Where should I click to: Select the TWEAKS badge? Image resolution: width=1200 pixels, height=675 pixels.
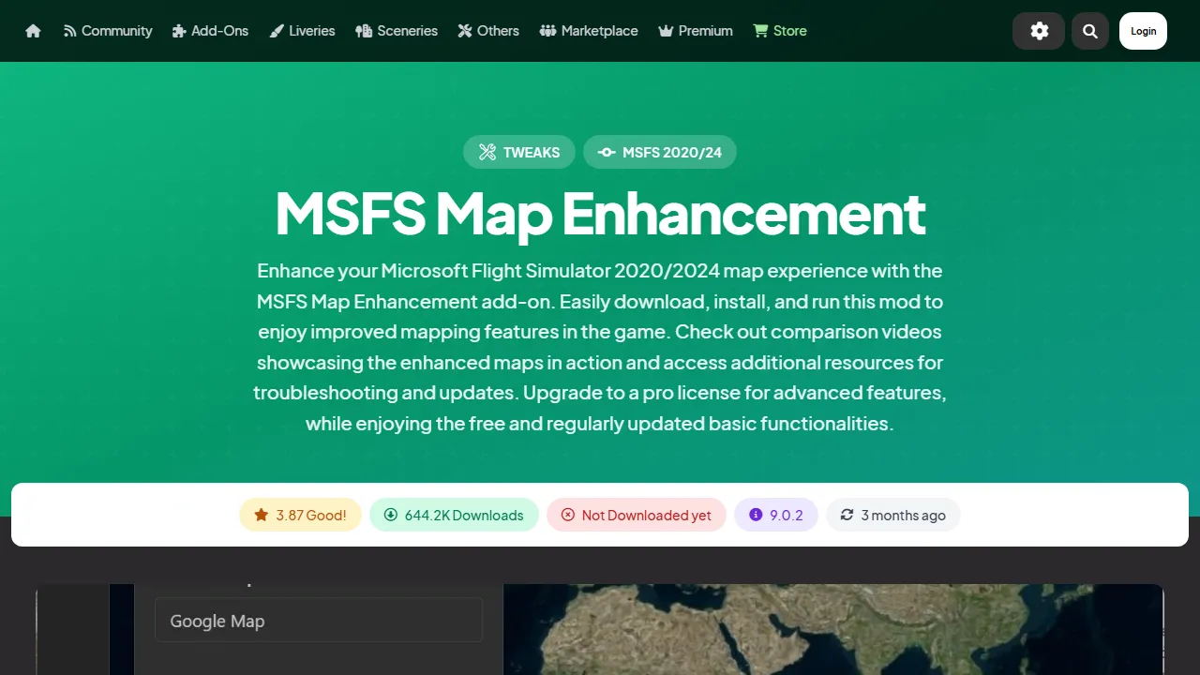[x=519, y=152]
